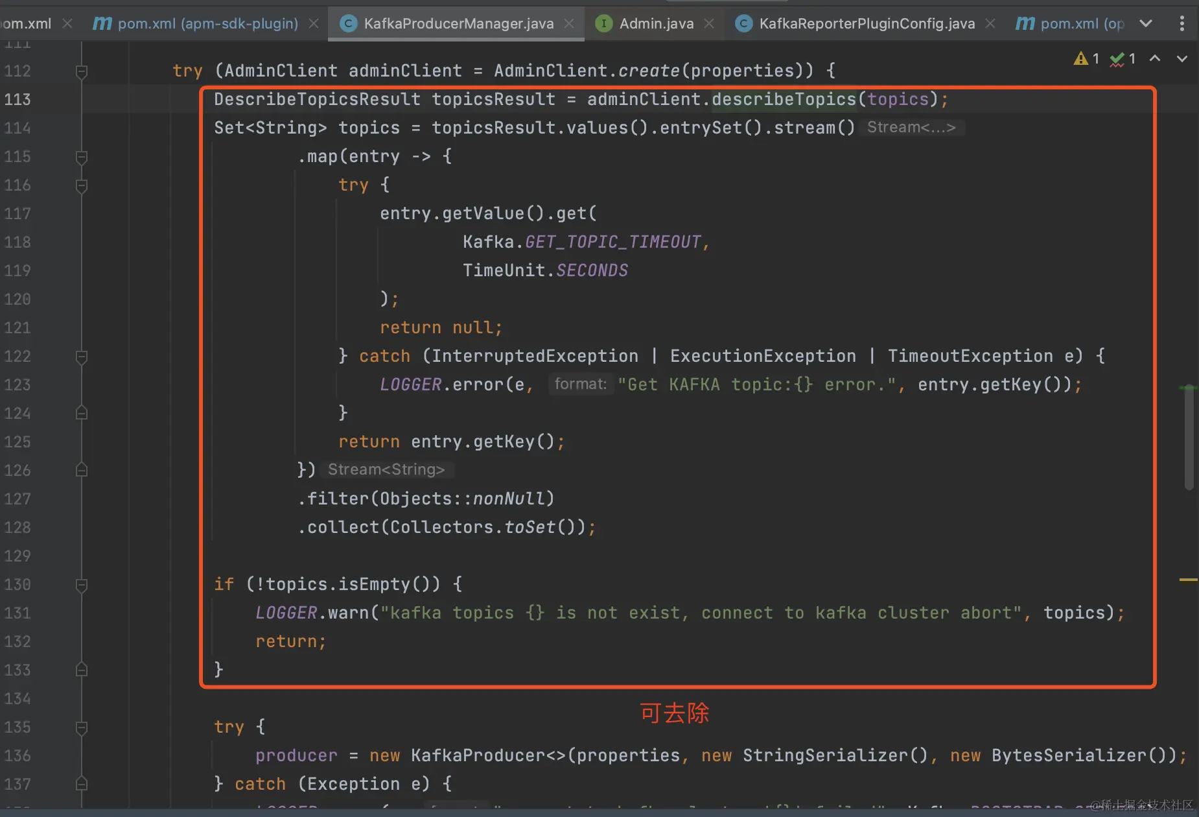The width and height of the screenshot is (1199, 817).
Task: Jump to the previous highlighted problem
Action: 1155,58
